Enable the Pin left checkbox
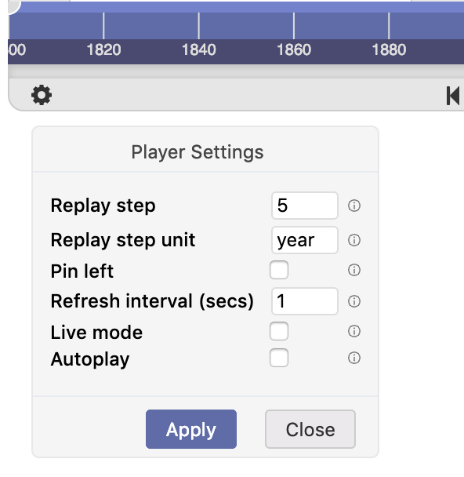Viewport: 464px width, 477px height. tap(279, 270)
